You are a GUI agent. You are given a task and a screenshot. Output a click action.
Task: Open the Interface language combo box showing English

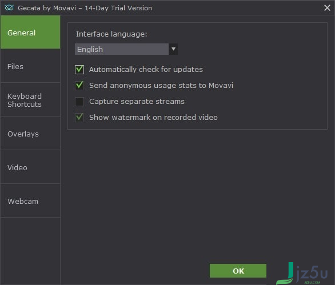pyautogui.click(x=126, y=49)
